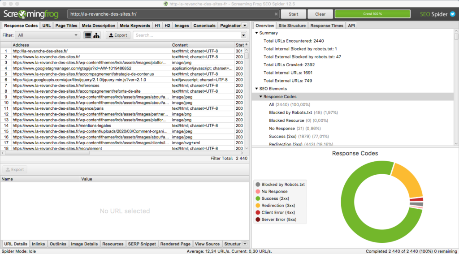Select row with /mentions-legales URL

click(122, 125)
